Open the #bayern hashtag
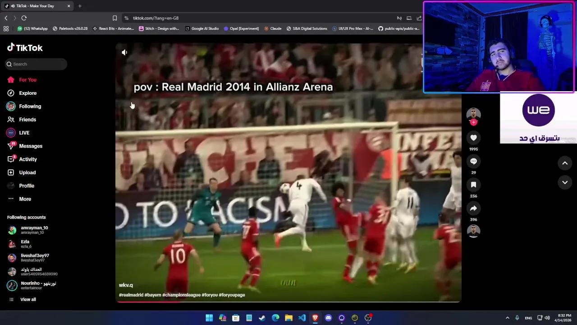577x325 pixels. (x=153, y=295)
